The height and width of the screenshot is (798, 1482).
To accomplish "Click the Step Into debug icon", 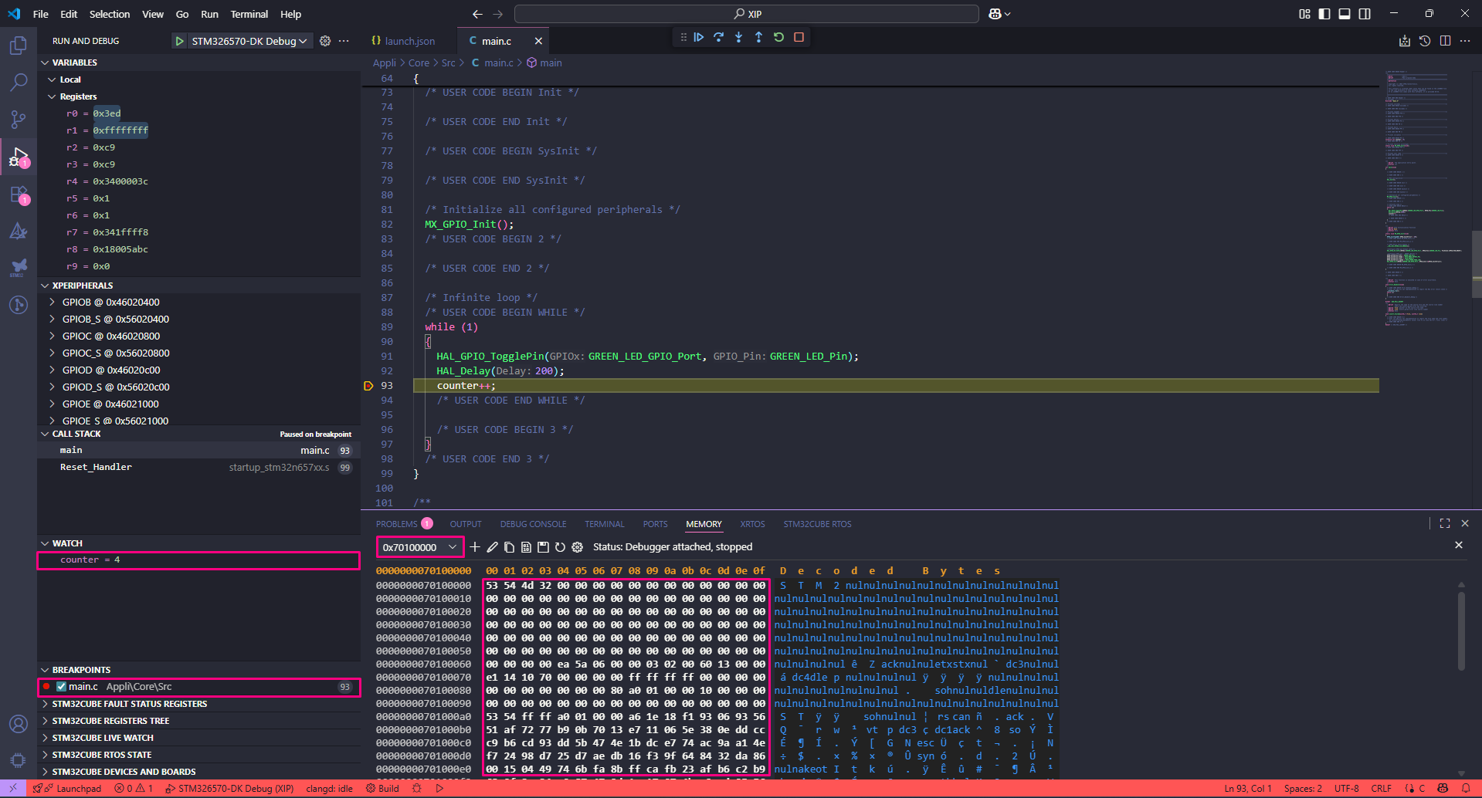I will 738,37.
